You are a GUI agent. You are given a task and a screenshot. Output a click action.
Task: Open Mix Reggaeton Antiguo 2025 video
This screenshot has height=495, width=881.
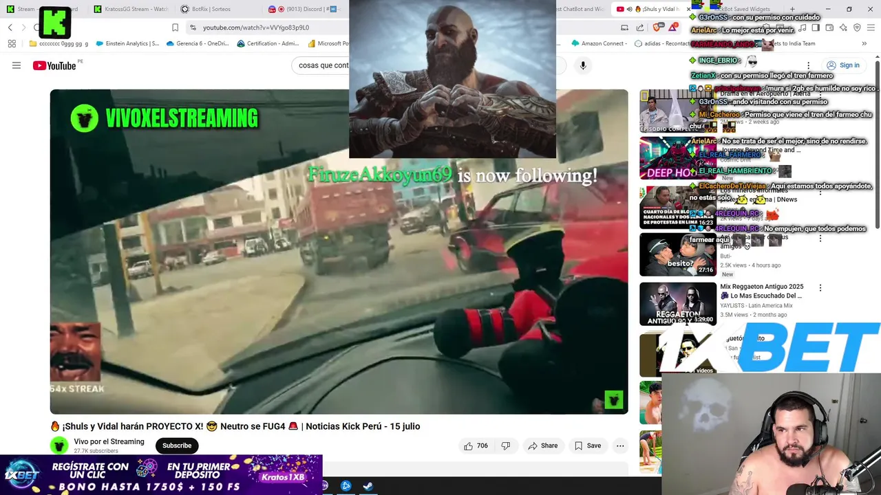762,291
